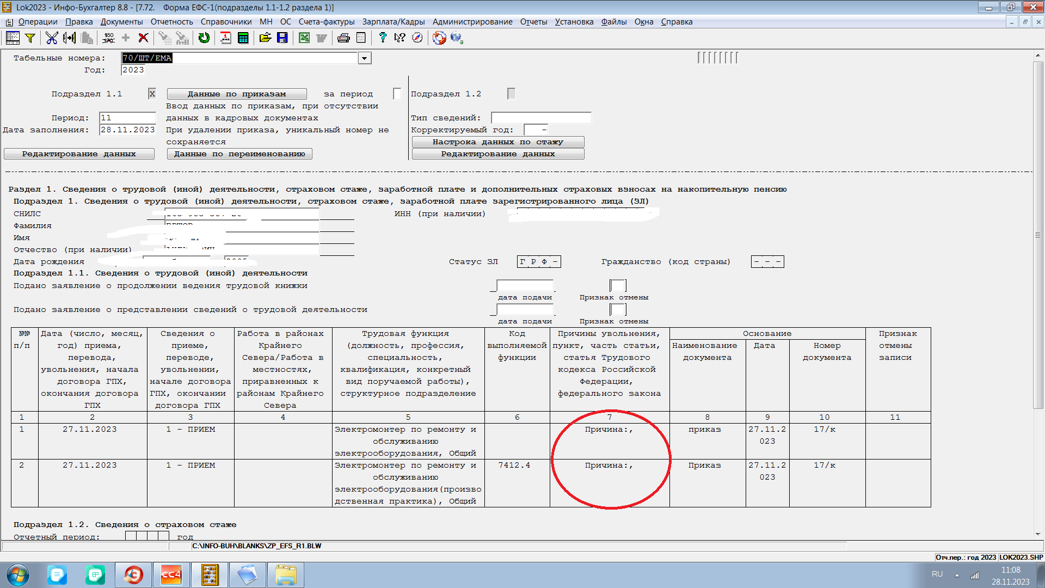Click the scissors cut icon
The width and height of the screenshot is (1045, 588).
coord(52,38)
